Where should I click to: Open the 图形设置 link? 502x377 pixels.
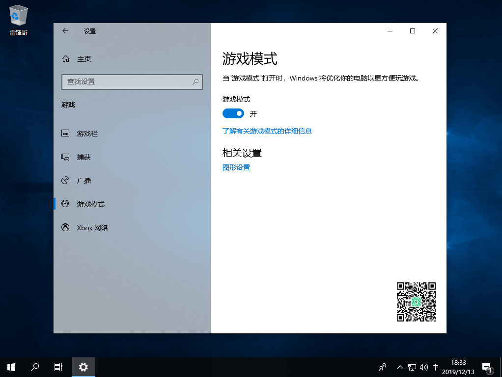[x=236, y=168]
